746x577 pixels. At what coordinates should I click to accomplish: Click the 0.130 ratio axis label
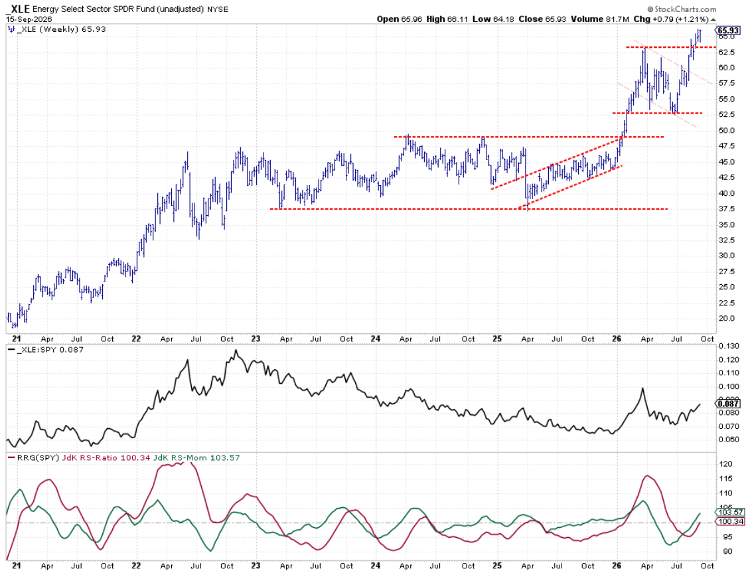[728, 346]
